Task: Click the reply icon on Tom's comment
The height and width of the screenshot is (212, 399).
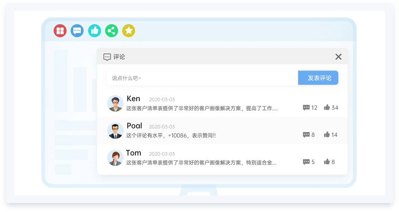Action: click(x=306, y=162)
